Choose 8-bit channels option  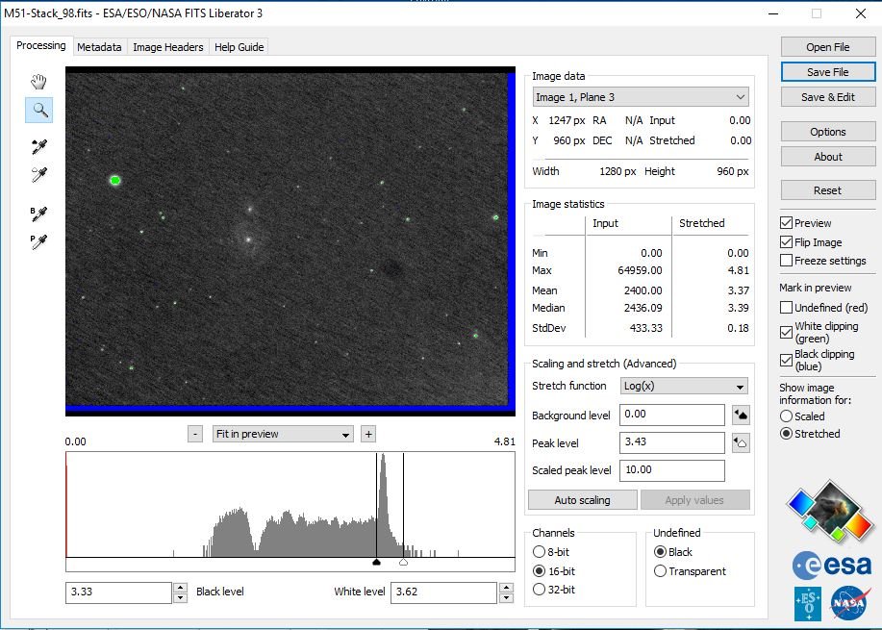click(x=539, y=552)
